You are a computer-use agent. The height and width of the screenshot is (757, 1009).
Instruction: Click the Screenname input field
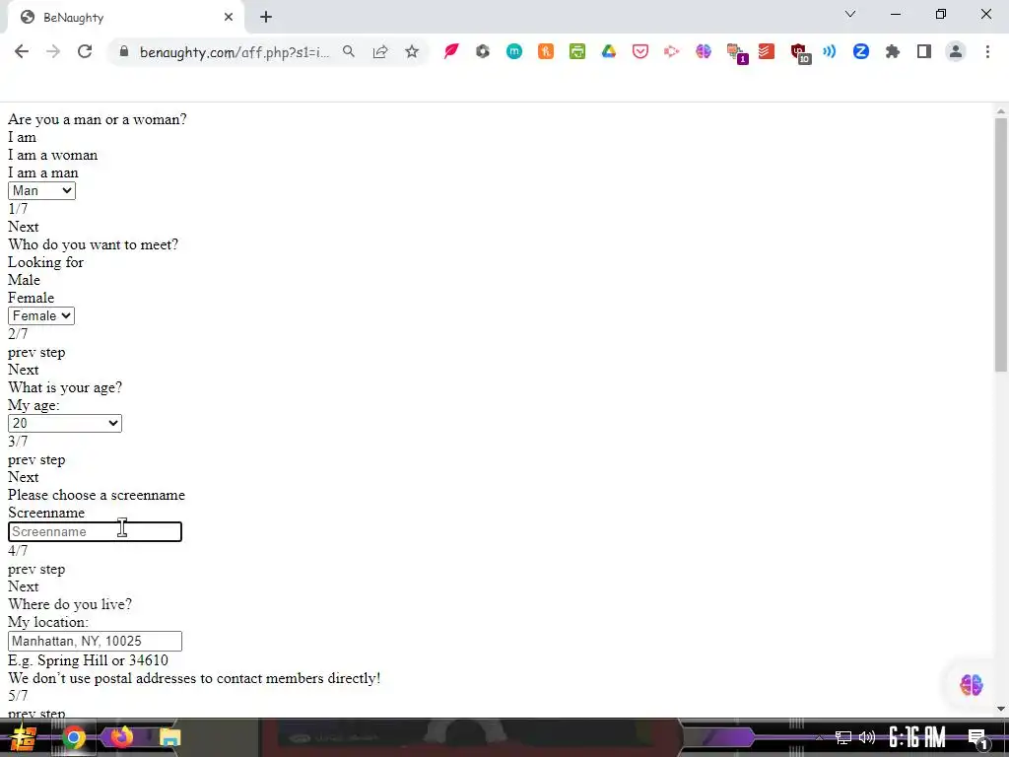[x=95, y=531]
